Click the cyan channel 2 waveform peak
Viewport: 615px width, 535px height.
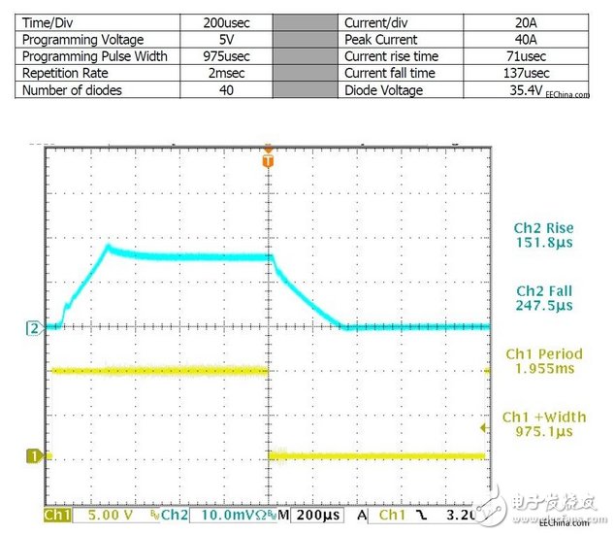point(109,248)
